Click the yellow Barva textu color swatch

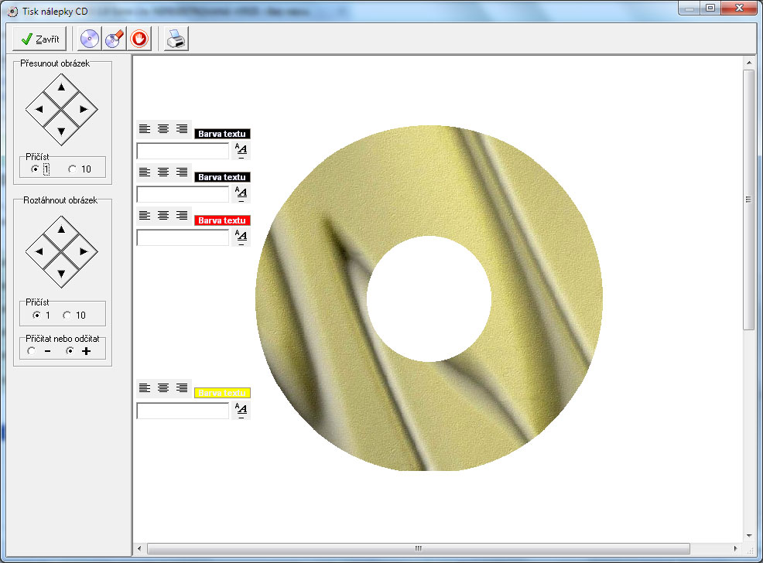click(x=222, y=393)
